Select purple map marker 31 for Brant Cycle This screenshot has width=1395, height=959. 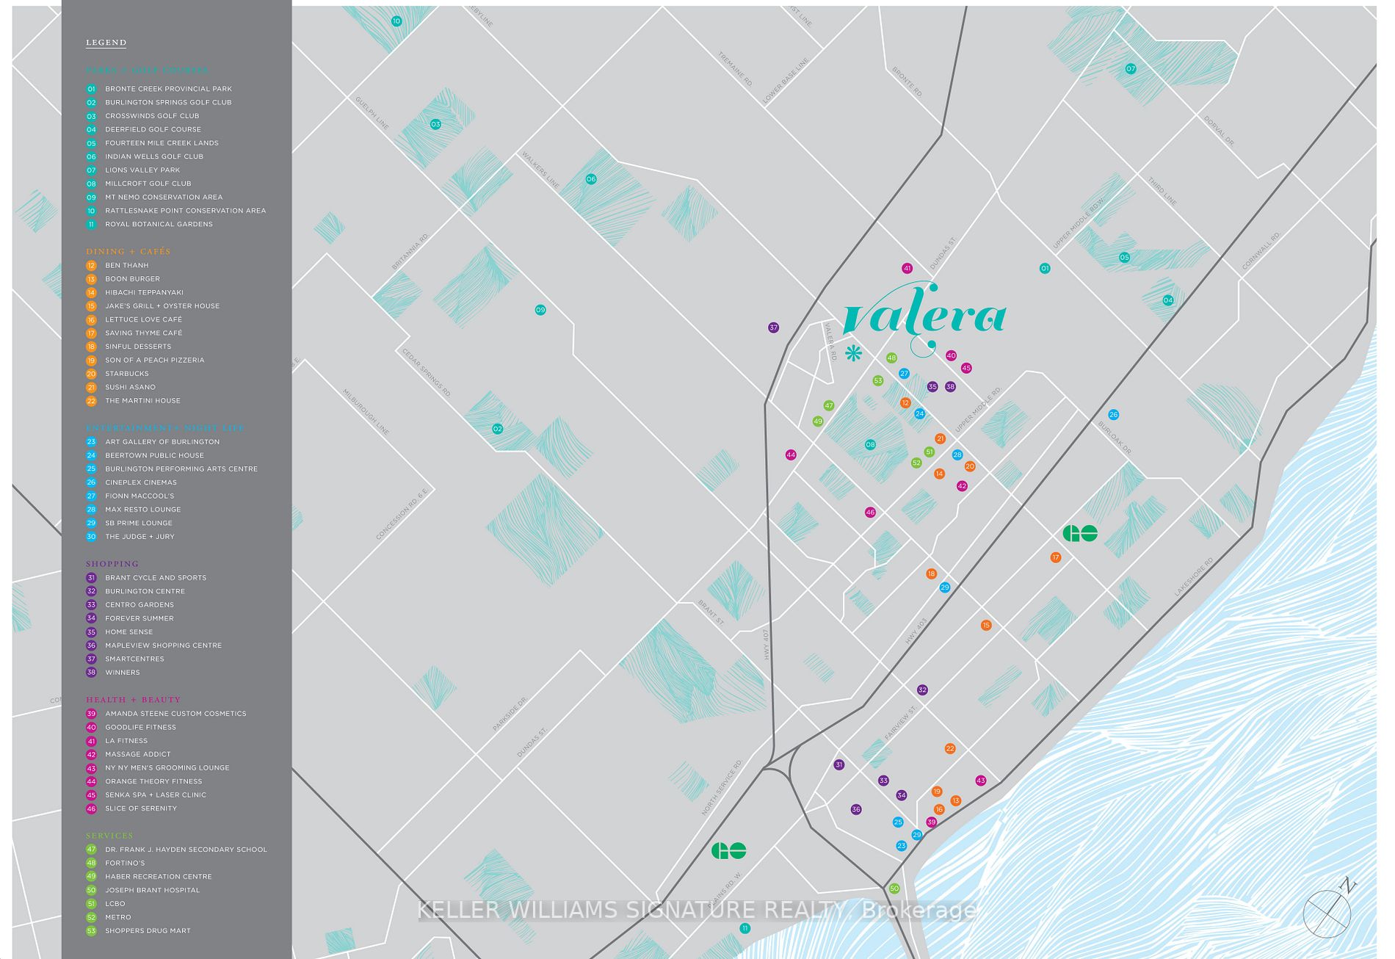[839, 765]
